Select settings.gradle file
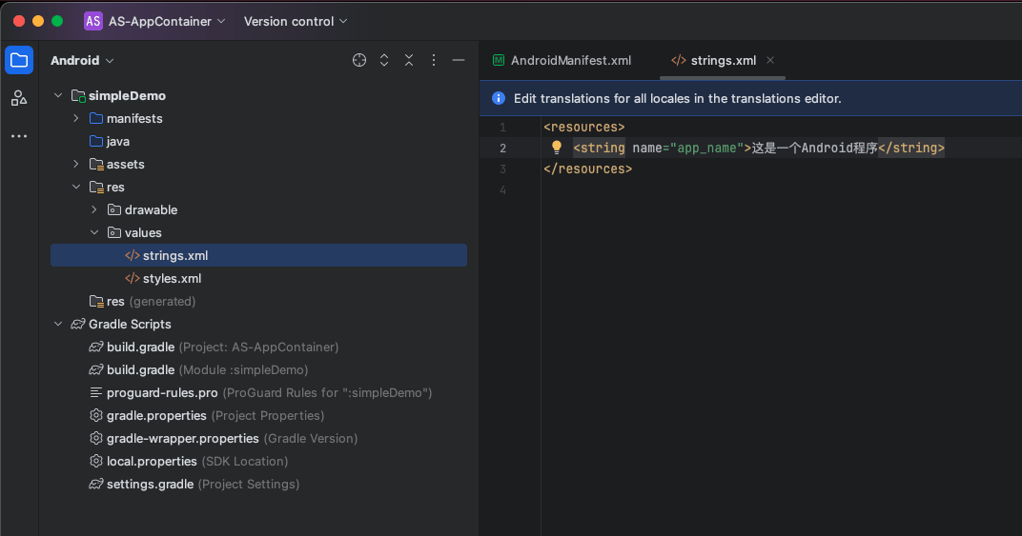 pyautogui.click(x=258, y=484)
